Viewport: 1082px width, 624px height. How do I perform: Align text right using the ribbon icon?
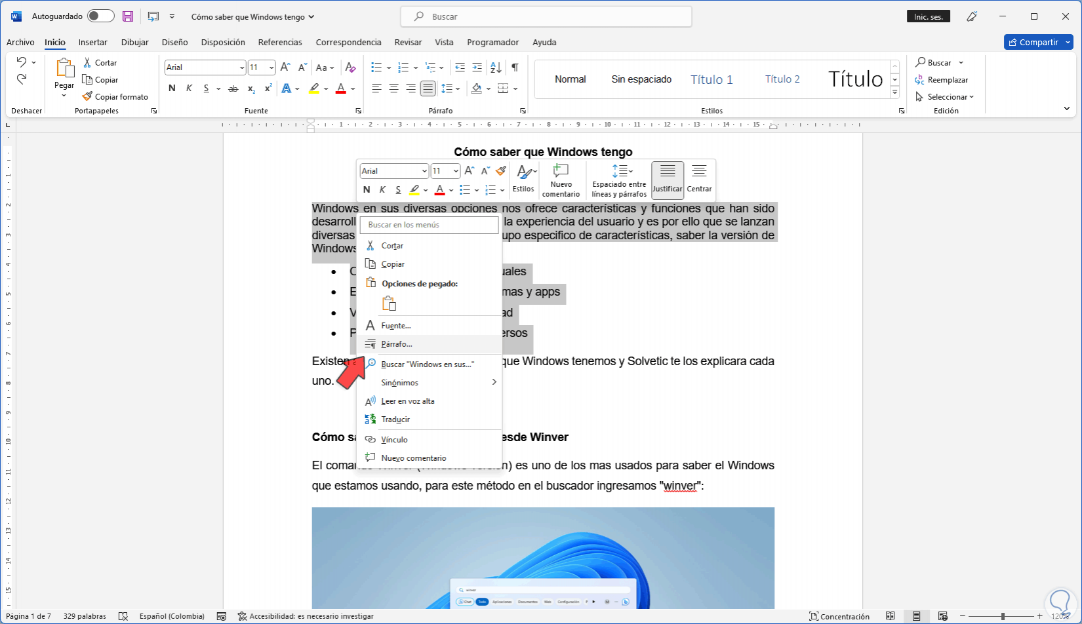[x=411, y=88]
